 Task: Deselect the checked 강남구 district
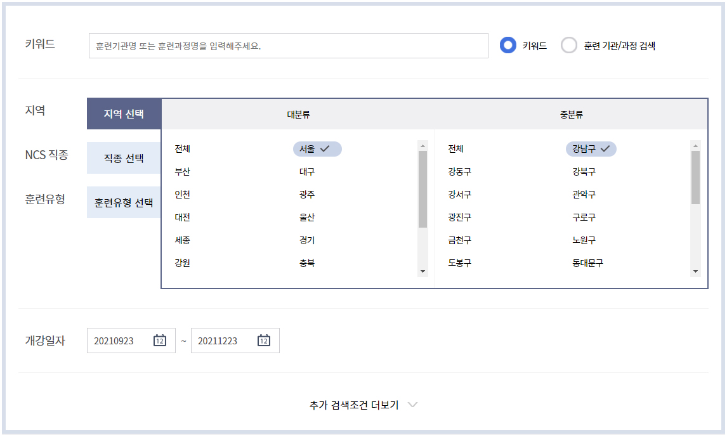coord(591,149)
